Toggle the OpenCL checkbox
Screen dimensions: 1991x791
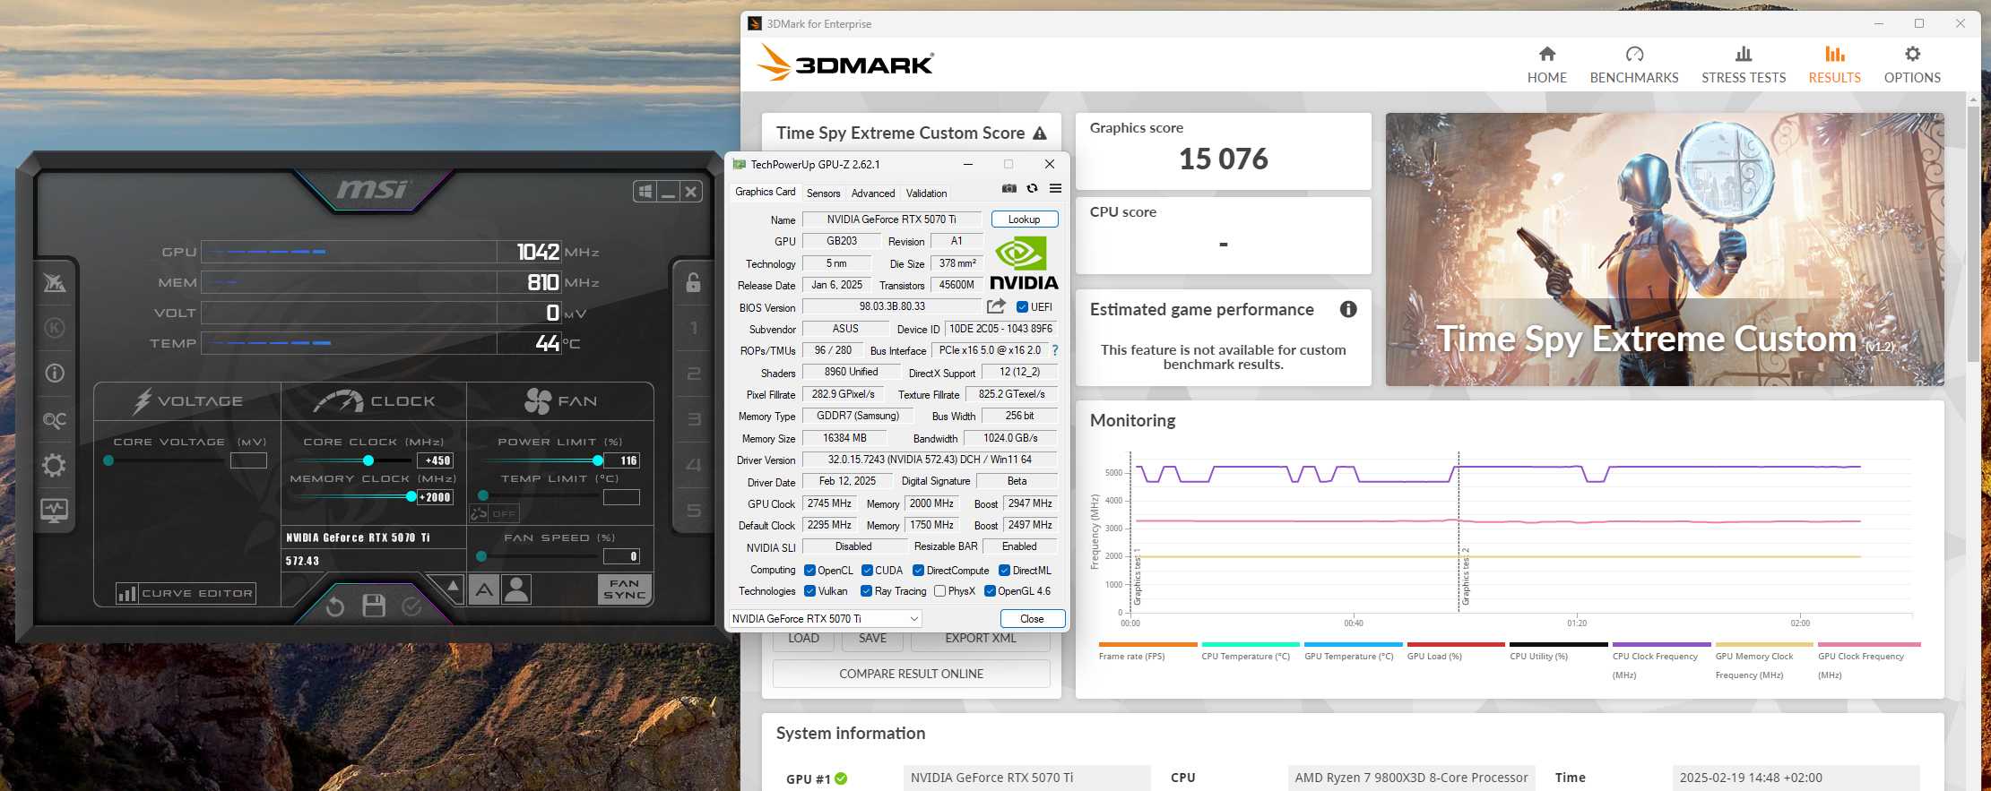(x=809, y=571)
